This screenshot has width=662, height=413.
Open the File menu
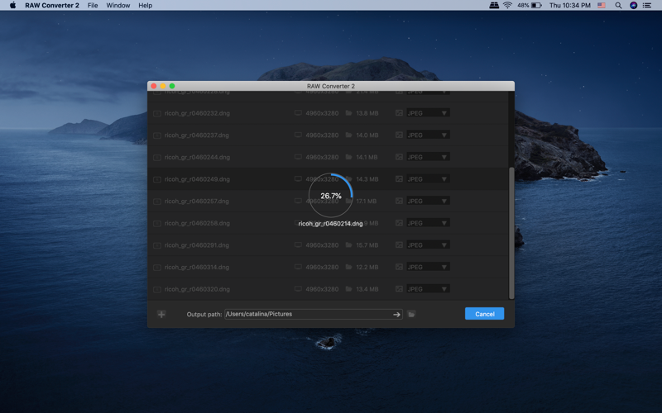pyautogui.click(x=93, y=6)
